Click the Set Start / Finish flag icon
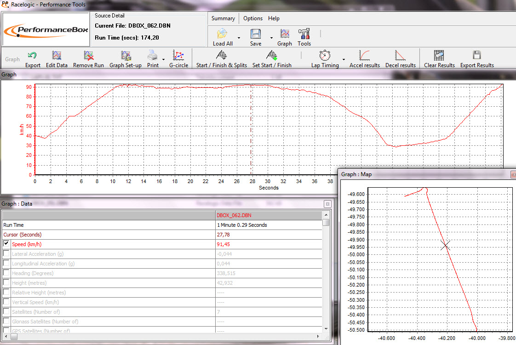This screenshot has width=516, height=345. click(272, 55)
